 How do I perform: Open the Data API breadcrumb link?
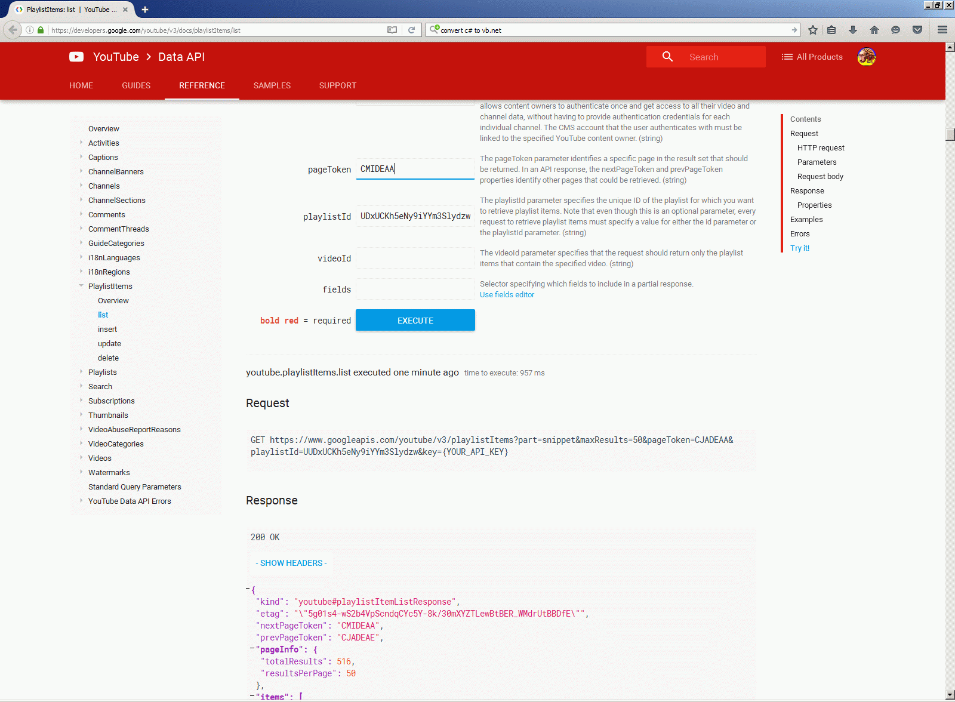coord(181,57)
